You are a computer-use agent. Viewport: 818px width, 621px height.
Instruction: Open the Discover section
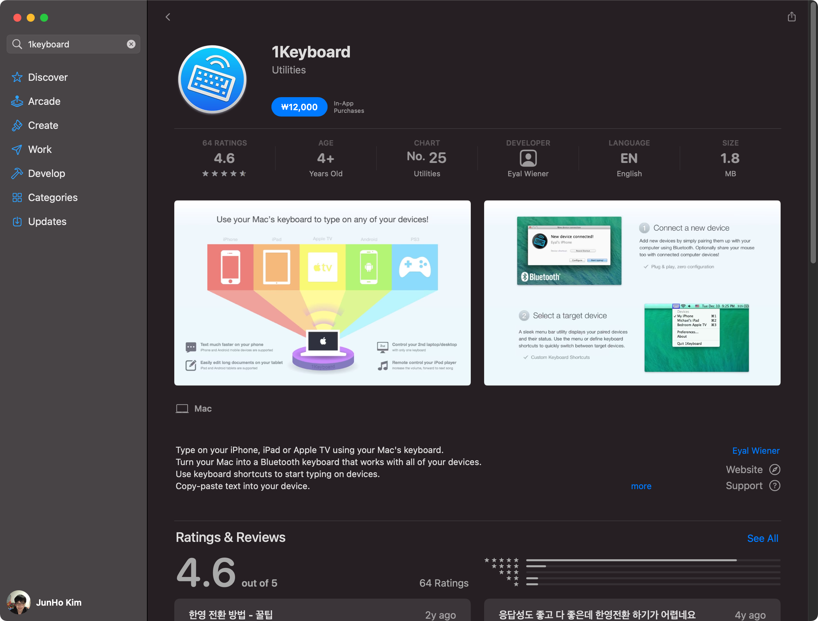click(48, 77)
